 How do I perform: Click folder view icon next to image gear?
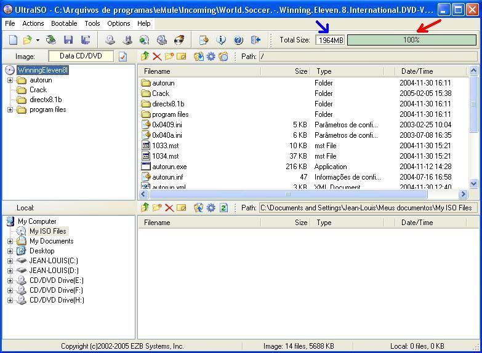click(223, 57)
